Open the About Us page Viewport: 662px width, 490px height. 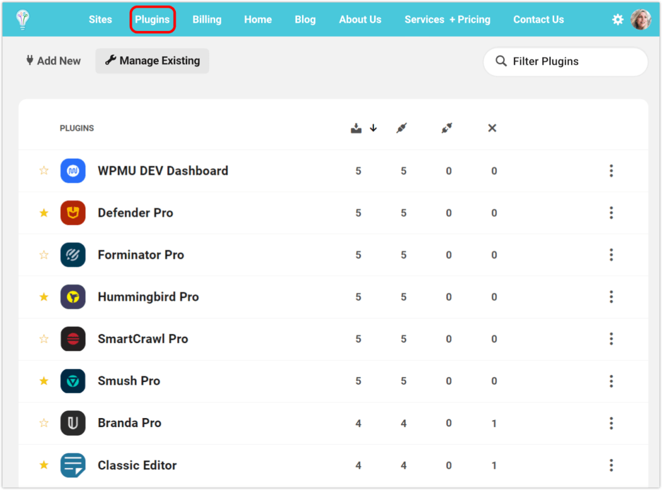(x=360, y=20)
